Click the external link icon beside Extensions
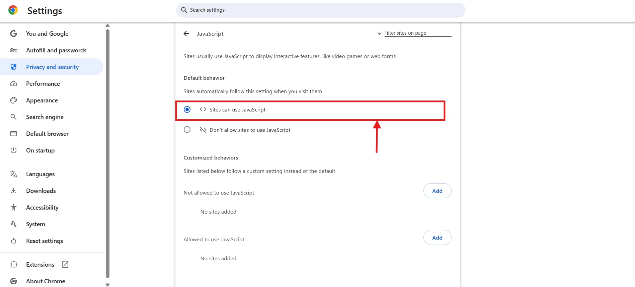635x287 pixels. (65, 264)
